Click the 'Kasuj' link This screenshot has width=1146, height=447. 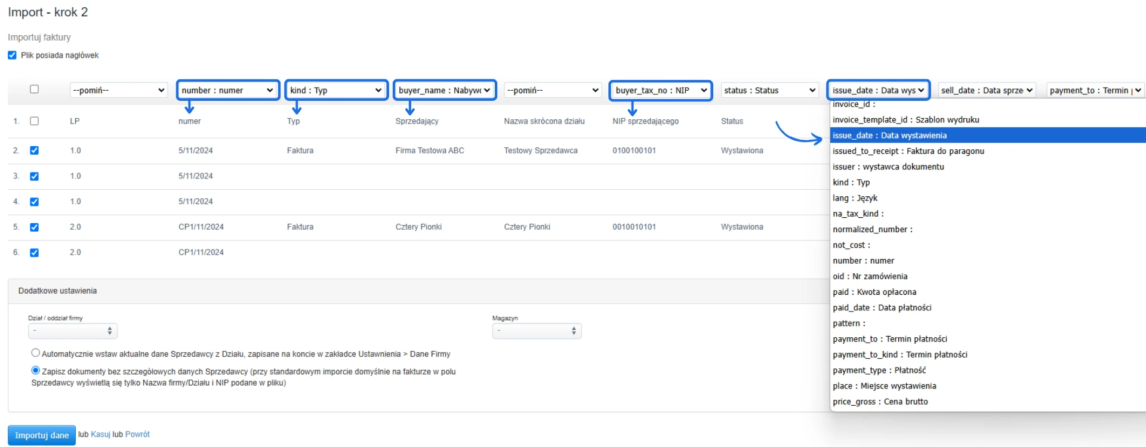point(100,434)
